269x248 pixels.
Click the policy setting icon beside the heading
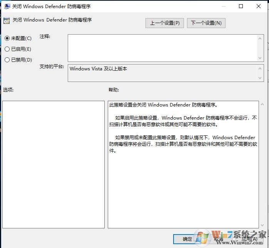pos(7,20)
